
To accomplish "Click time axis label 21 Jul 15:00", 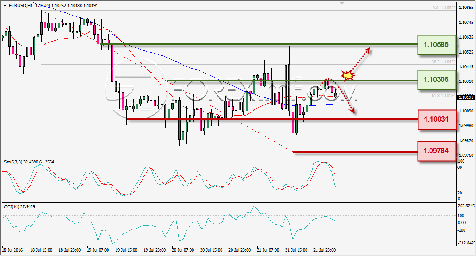I will pos(296,250).
